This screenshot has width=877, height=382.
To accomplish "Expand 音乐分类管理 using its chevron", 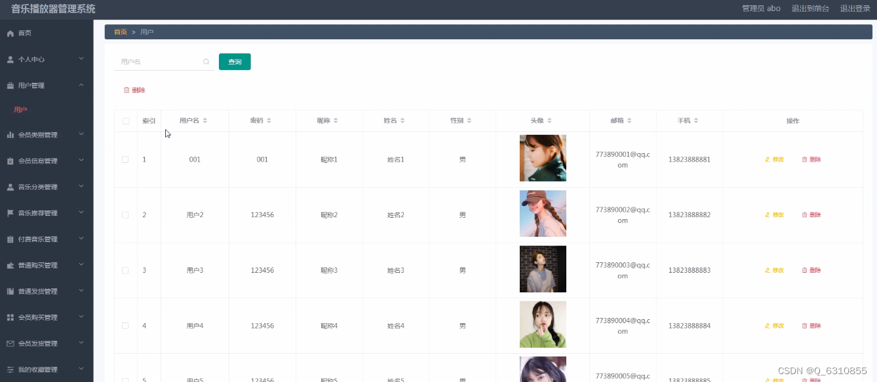I will pos(81,186).
